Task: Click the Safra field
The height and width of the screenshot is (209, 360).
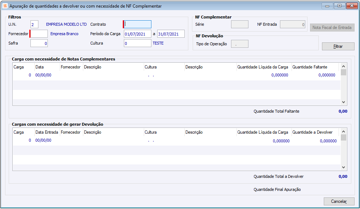Action: tap(39, 43)
